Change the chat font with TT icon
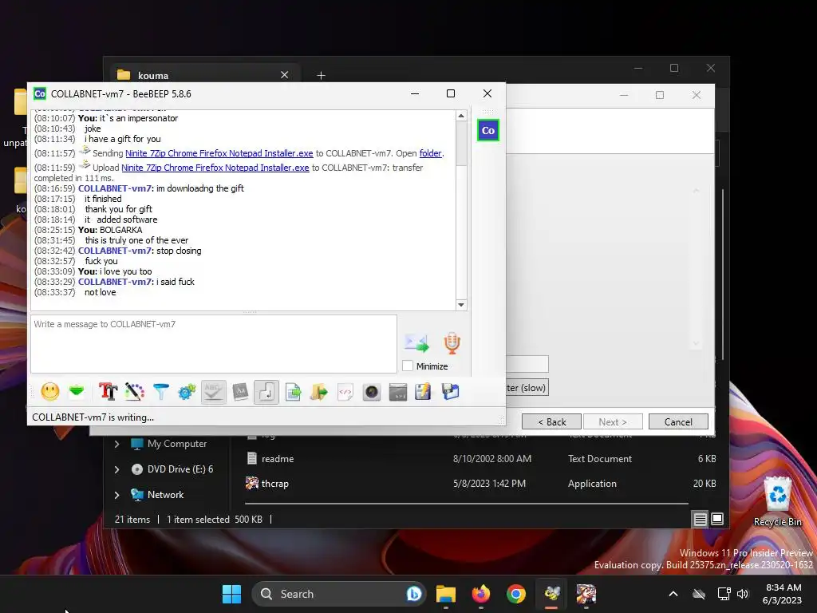Viewport: 817px width, 613px height. (109, 391)
